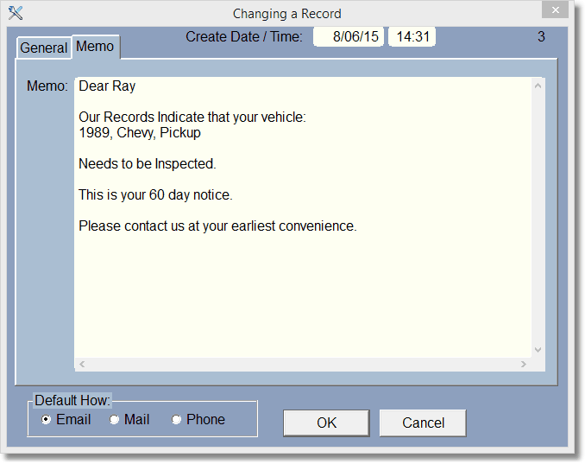Select the Memo tab

click(x=95, y=47)
